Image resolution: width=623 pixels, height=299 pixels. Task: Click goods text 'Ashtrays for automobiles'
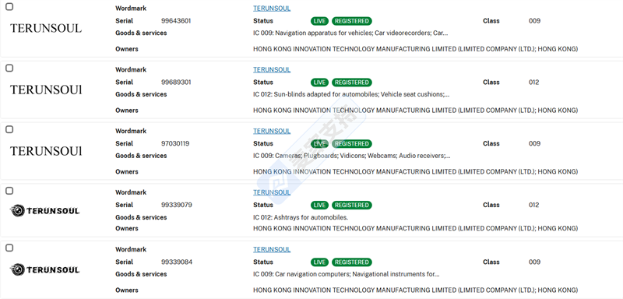coord(310,217)
